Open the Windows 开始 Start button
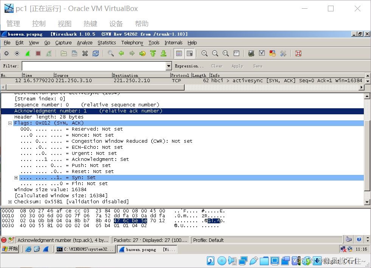Image resolution: width=371 pixels, height=268 pixels. coord(10,249)
